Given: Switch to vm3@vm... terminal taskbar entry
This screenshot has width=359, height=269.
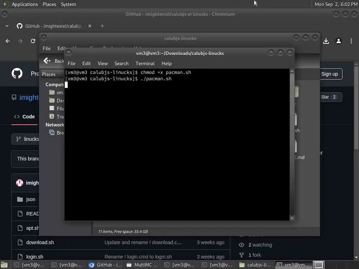Looking at the screenshot, I should 293,265.
